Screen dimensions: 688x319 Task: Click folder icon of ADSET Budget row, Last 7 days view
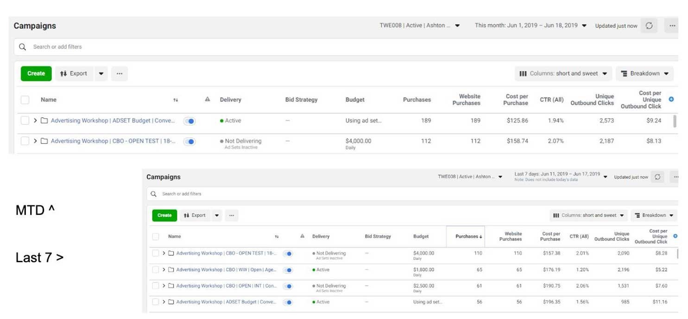click(171, 302)
